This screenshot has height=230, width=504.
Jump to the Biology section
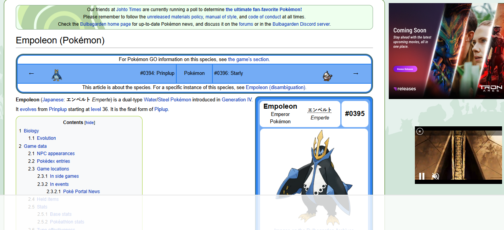(x=31, y=131)
